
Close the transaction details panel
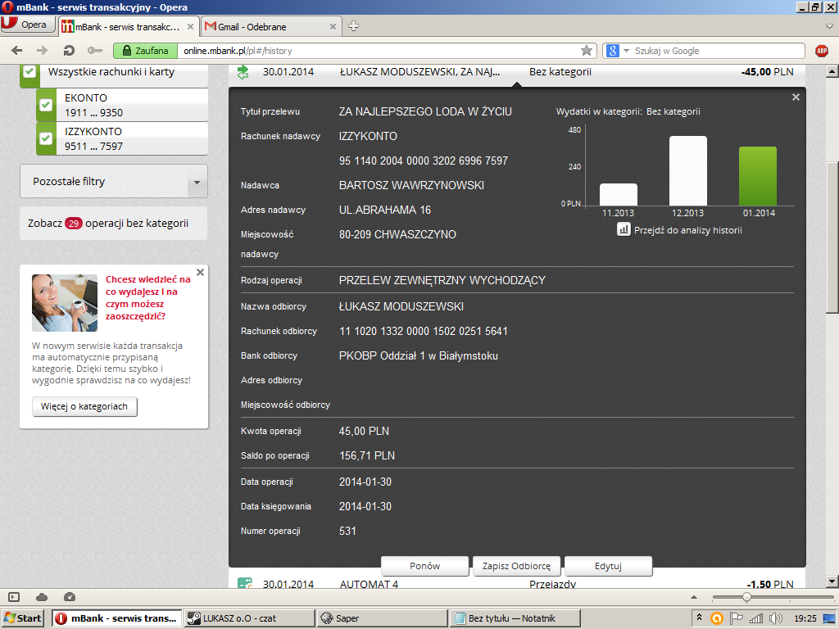pos(796,97)
